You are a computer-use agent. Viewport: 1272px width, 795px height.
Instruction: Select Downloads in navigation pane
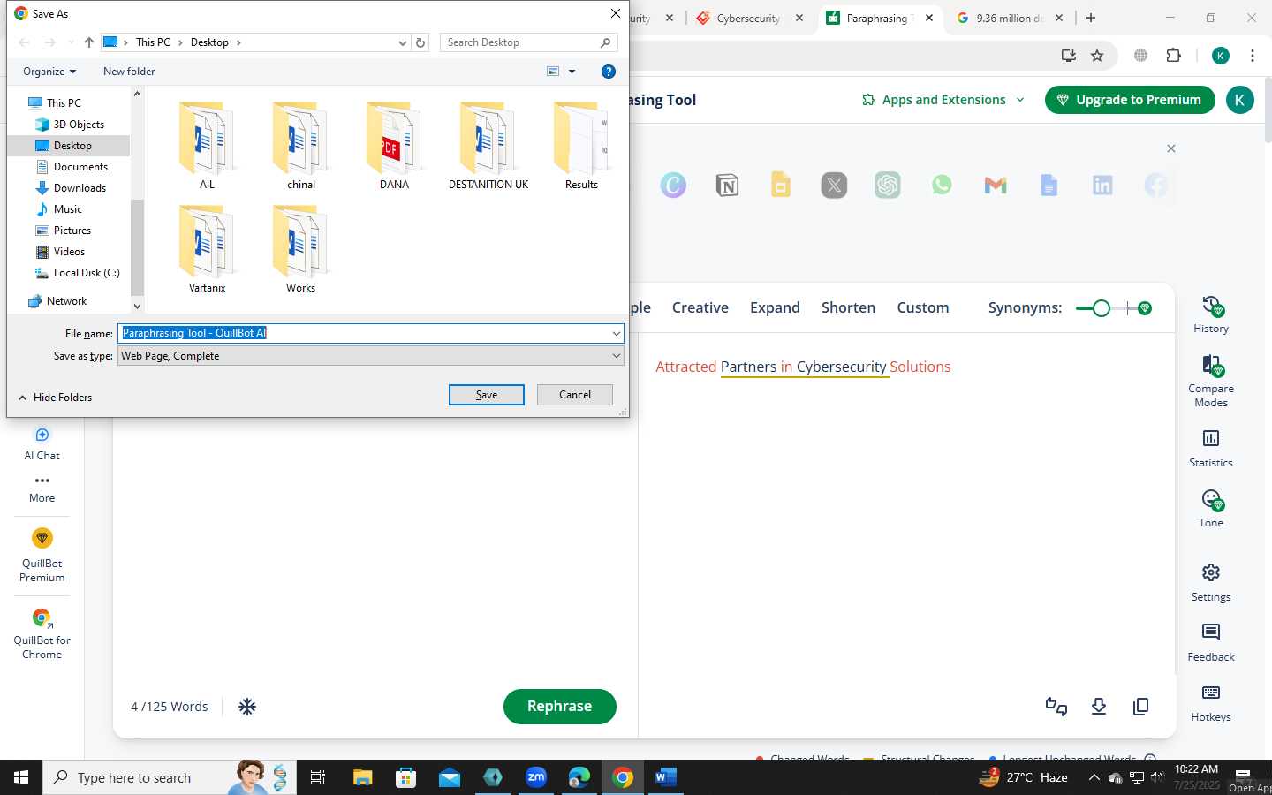click(x=79, y=188)
